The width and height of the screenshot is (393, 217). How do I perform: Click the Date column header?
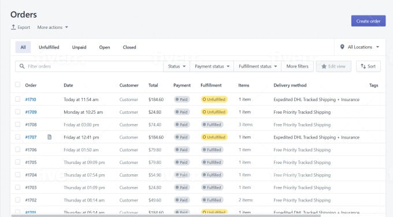coord(68,85)
